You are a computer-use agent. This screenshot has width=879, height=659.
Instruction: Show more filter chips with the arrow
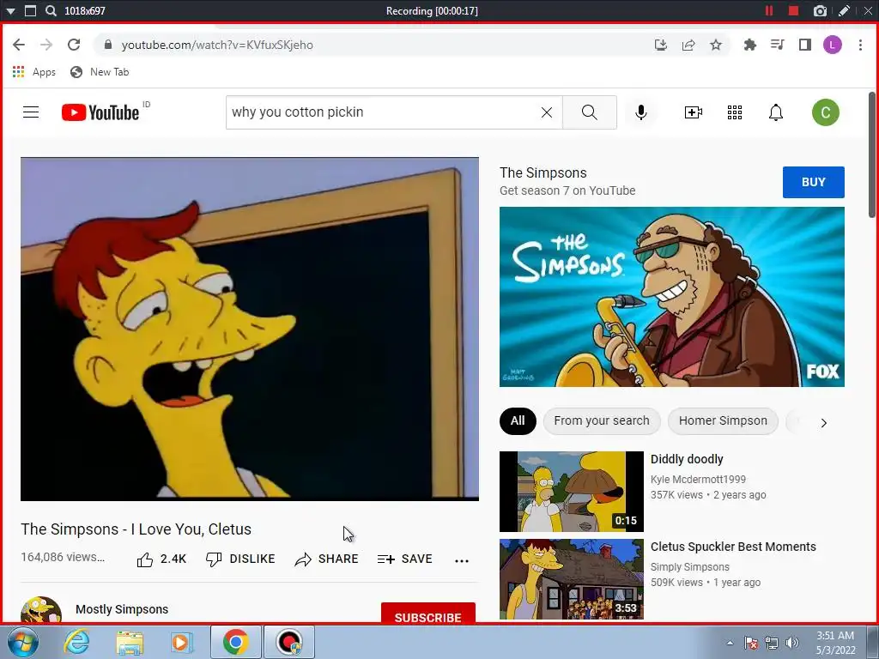823,422
